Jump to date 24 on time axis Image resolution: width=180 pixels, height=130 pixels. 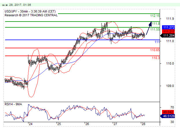(x=30, y=124)
